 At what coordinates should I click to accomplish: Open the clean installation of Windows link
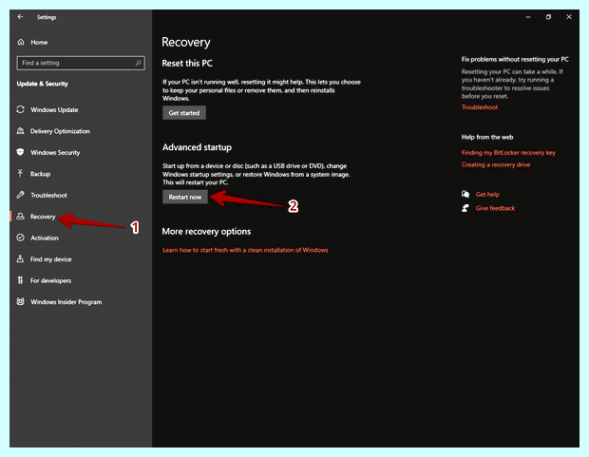[245, 250]
